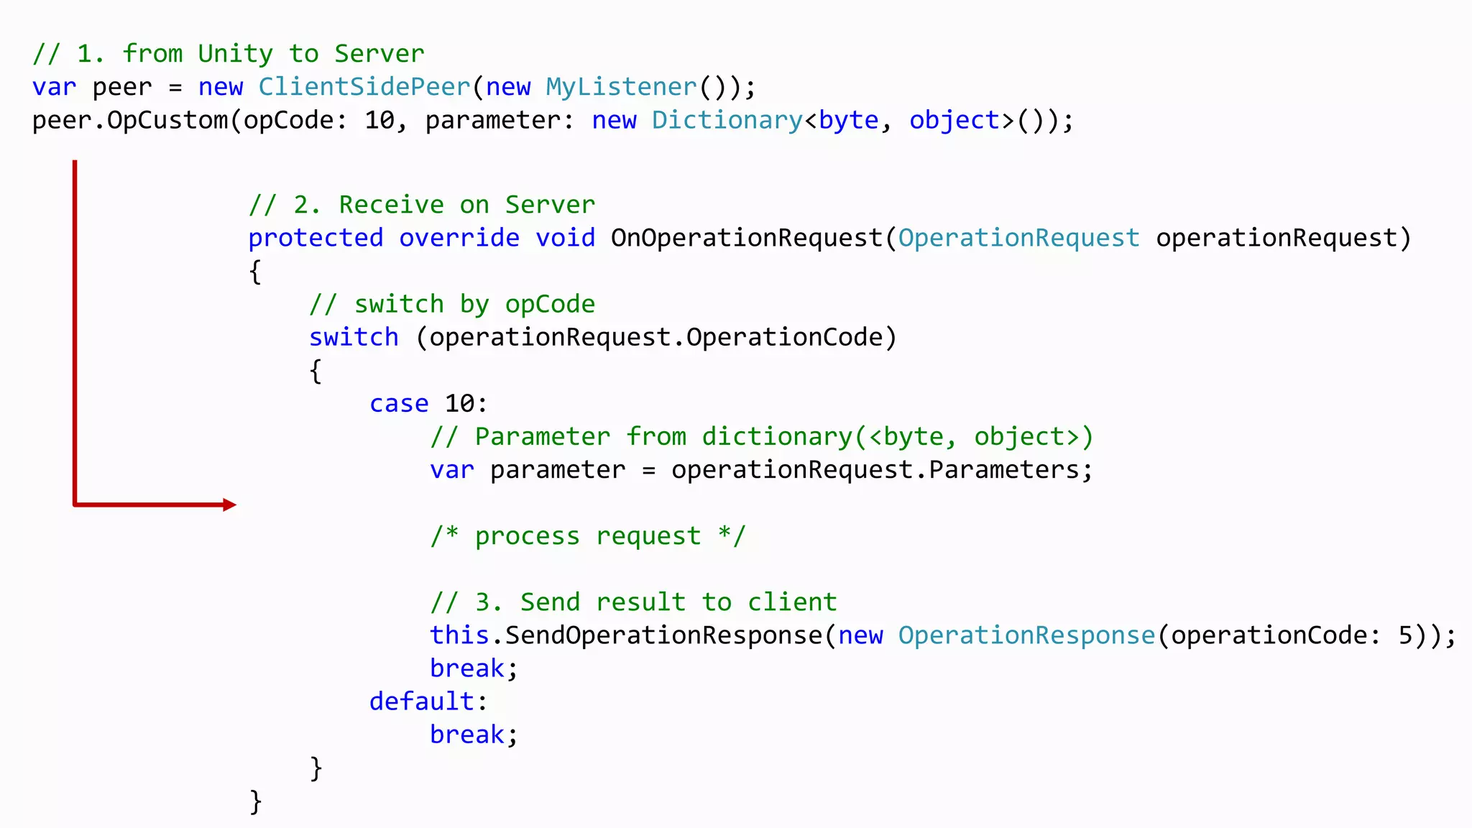1472x828 pixels.
Task: Click the MyListener class name
Action: click(621, 87)
